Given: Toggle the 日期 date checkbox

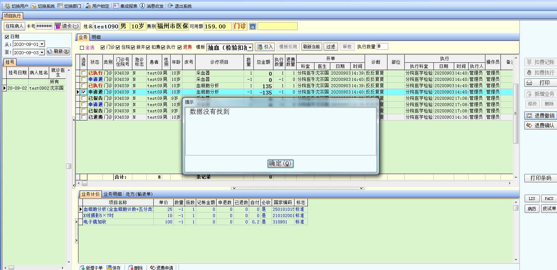Looking at the screenshot, I should 7,37.
